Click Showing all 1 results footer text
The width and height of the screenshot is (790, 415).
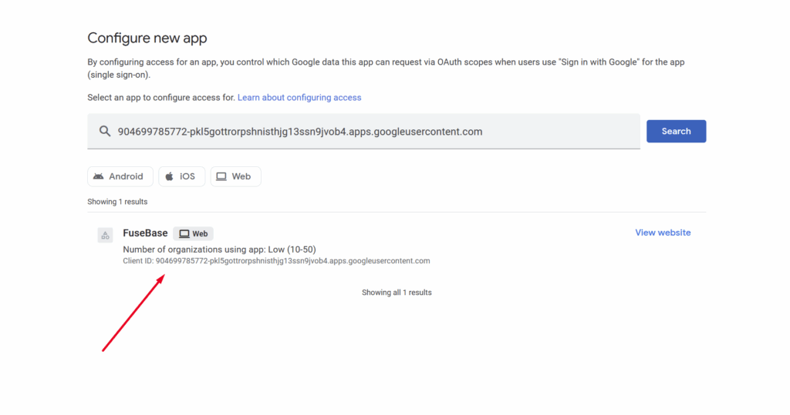397,293
